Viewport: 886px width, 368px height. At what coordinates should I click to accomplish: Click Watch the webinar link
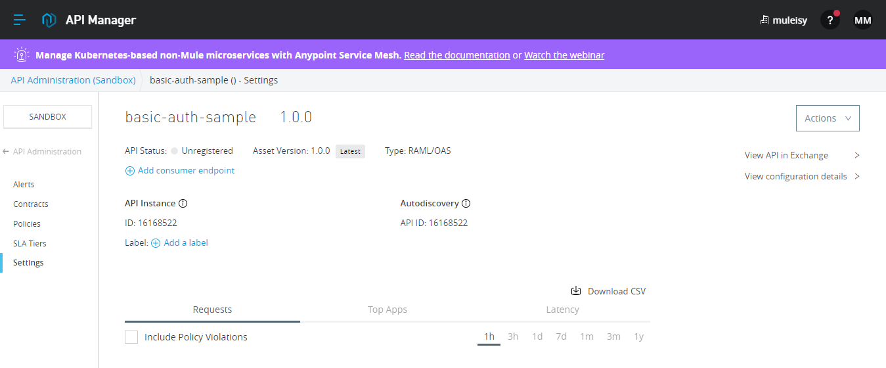[564, 55]
